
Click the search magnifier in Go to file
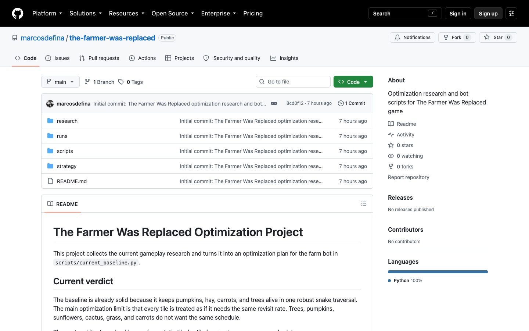pos(262,82)
